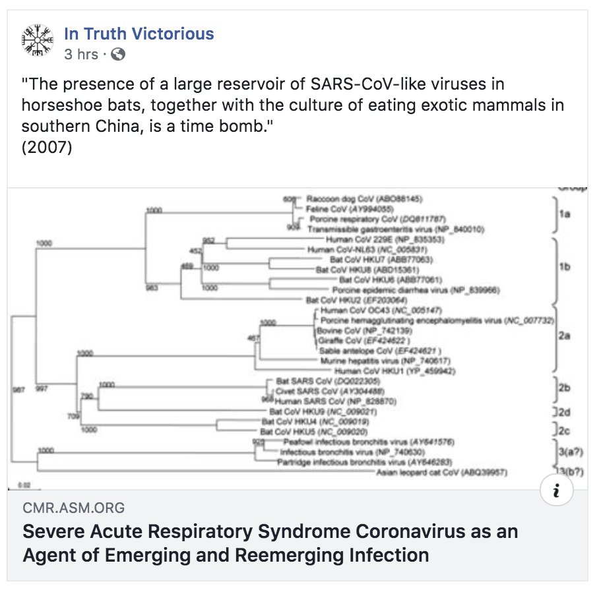Click the "(2007)" text in the post
599x592 pixels.
coord(47,147)
